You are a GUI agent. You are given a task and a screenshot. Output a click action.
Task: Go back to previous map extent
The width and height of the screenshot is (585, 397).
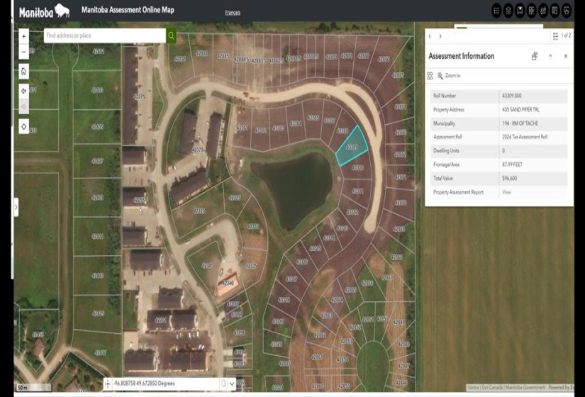[23, 91]
